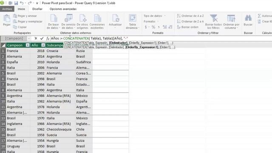Switch to the Inicio tab
Image resolution: width=272 pixels, height=153 pixels.
coord(21,9)
